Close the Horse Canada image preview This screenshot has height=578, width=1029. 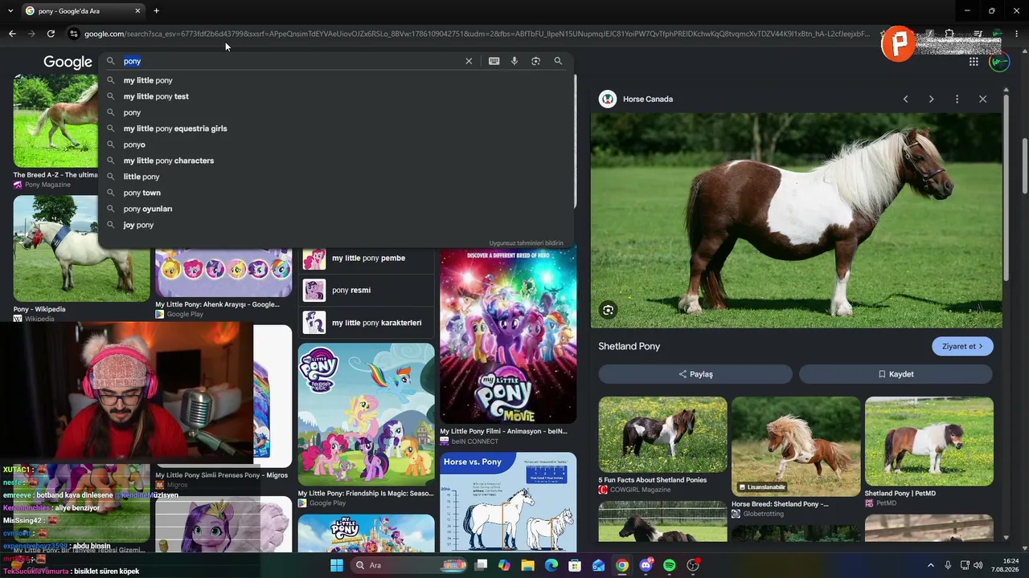coord(982,99)
